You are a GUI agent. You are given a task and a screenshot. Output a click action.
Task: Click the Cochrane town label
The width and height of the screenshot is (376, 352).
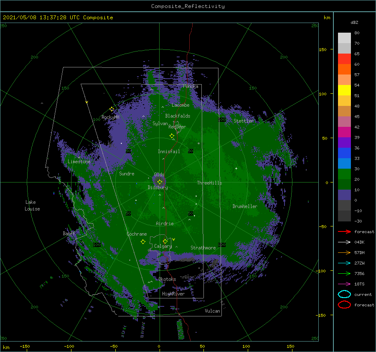[x=137, y=234]
